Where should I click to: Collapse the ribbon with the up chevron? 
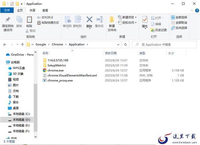click(x=192, y=11)
